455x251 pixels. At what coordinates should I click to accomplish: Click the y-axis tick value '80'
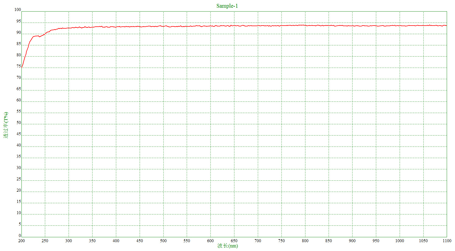tap(19, 55)
